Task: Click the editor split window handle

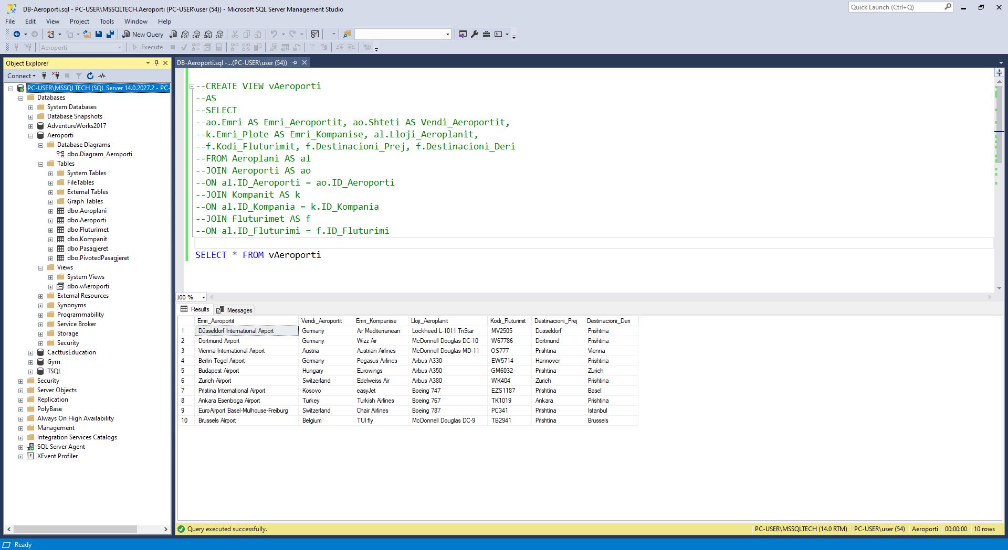Action: click(x=999, y=72)
